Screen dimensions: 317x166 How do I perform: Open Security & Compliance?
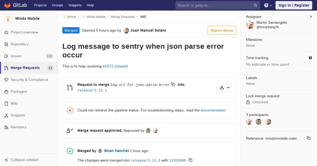29,80
